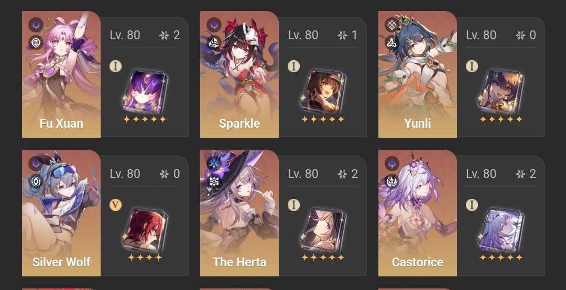566x290 pixels.
Task: Open Castorice's light cone thumbnail
Action: coord(500,230)
